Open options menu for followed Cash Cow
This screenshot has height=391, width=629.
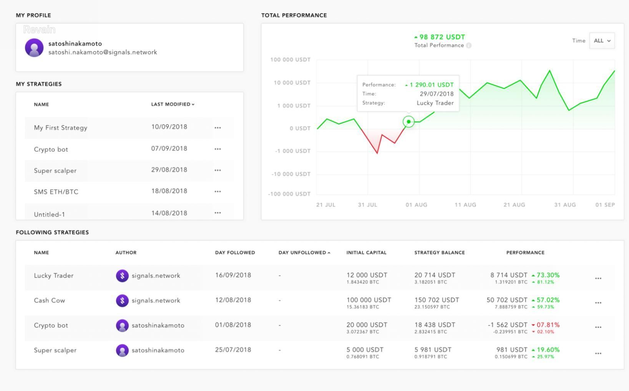pos(598,303)
